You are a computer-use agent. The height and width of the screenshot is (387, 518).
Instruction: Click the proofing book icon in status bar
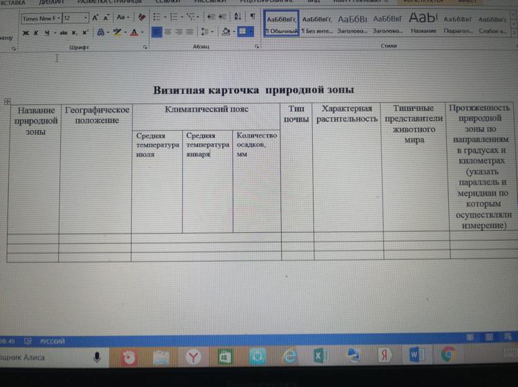tap(28, 341)
